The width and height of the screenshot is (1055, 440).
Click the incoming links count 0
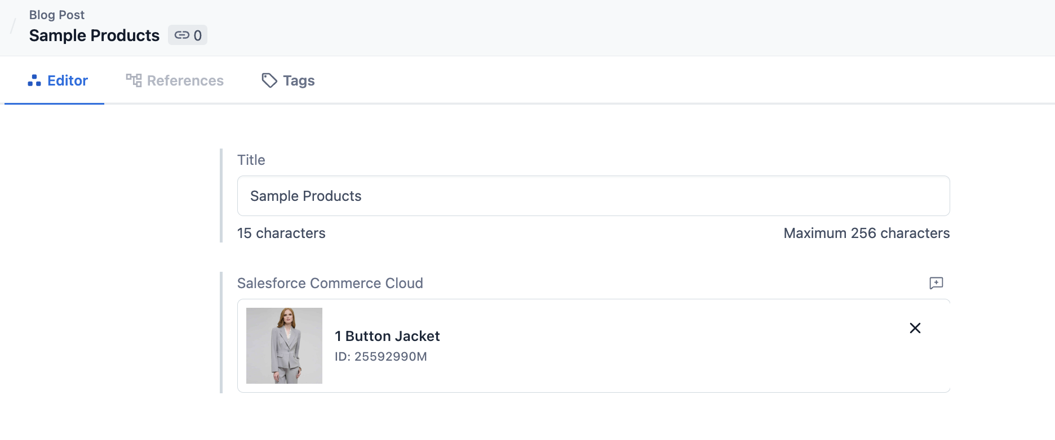point(197,35)
